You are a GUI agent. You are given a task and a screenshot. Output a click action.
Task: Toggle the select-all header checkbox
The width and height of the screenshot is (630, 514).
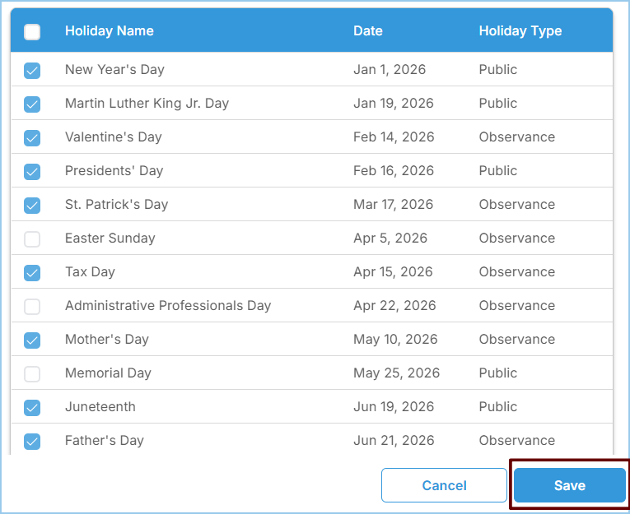point(32,32)
